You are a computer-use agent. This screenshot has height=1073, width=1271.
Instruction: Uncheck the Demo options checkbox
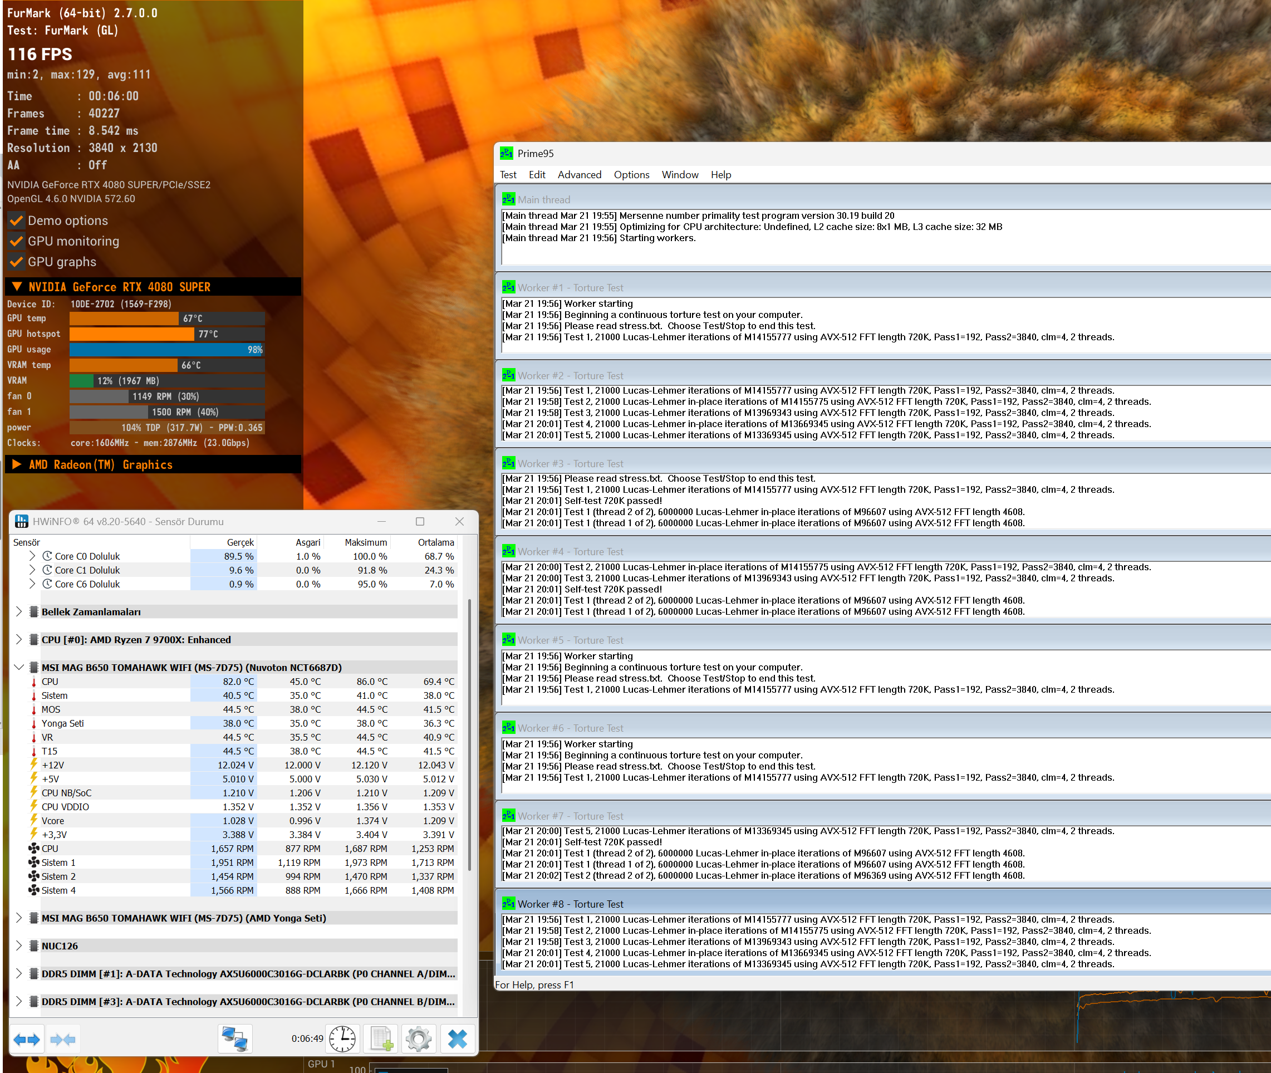point(16,221)
